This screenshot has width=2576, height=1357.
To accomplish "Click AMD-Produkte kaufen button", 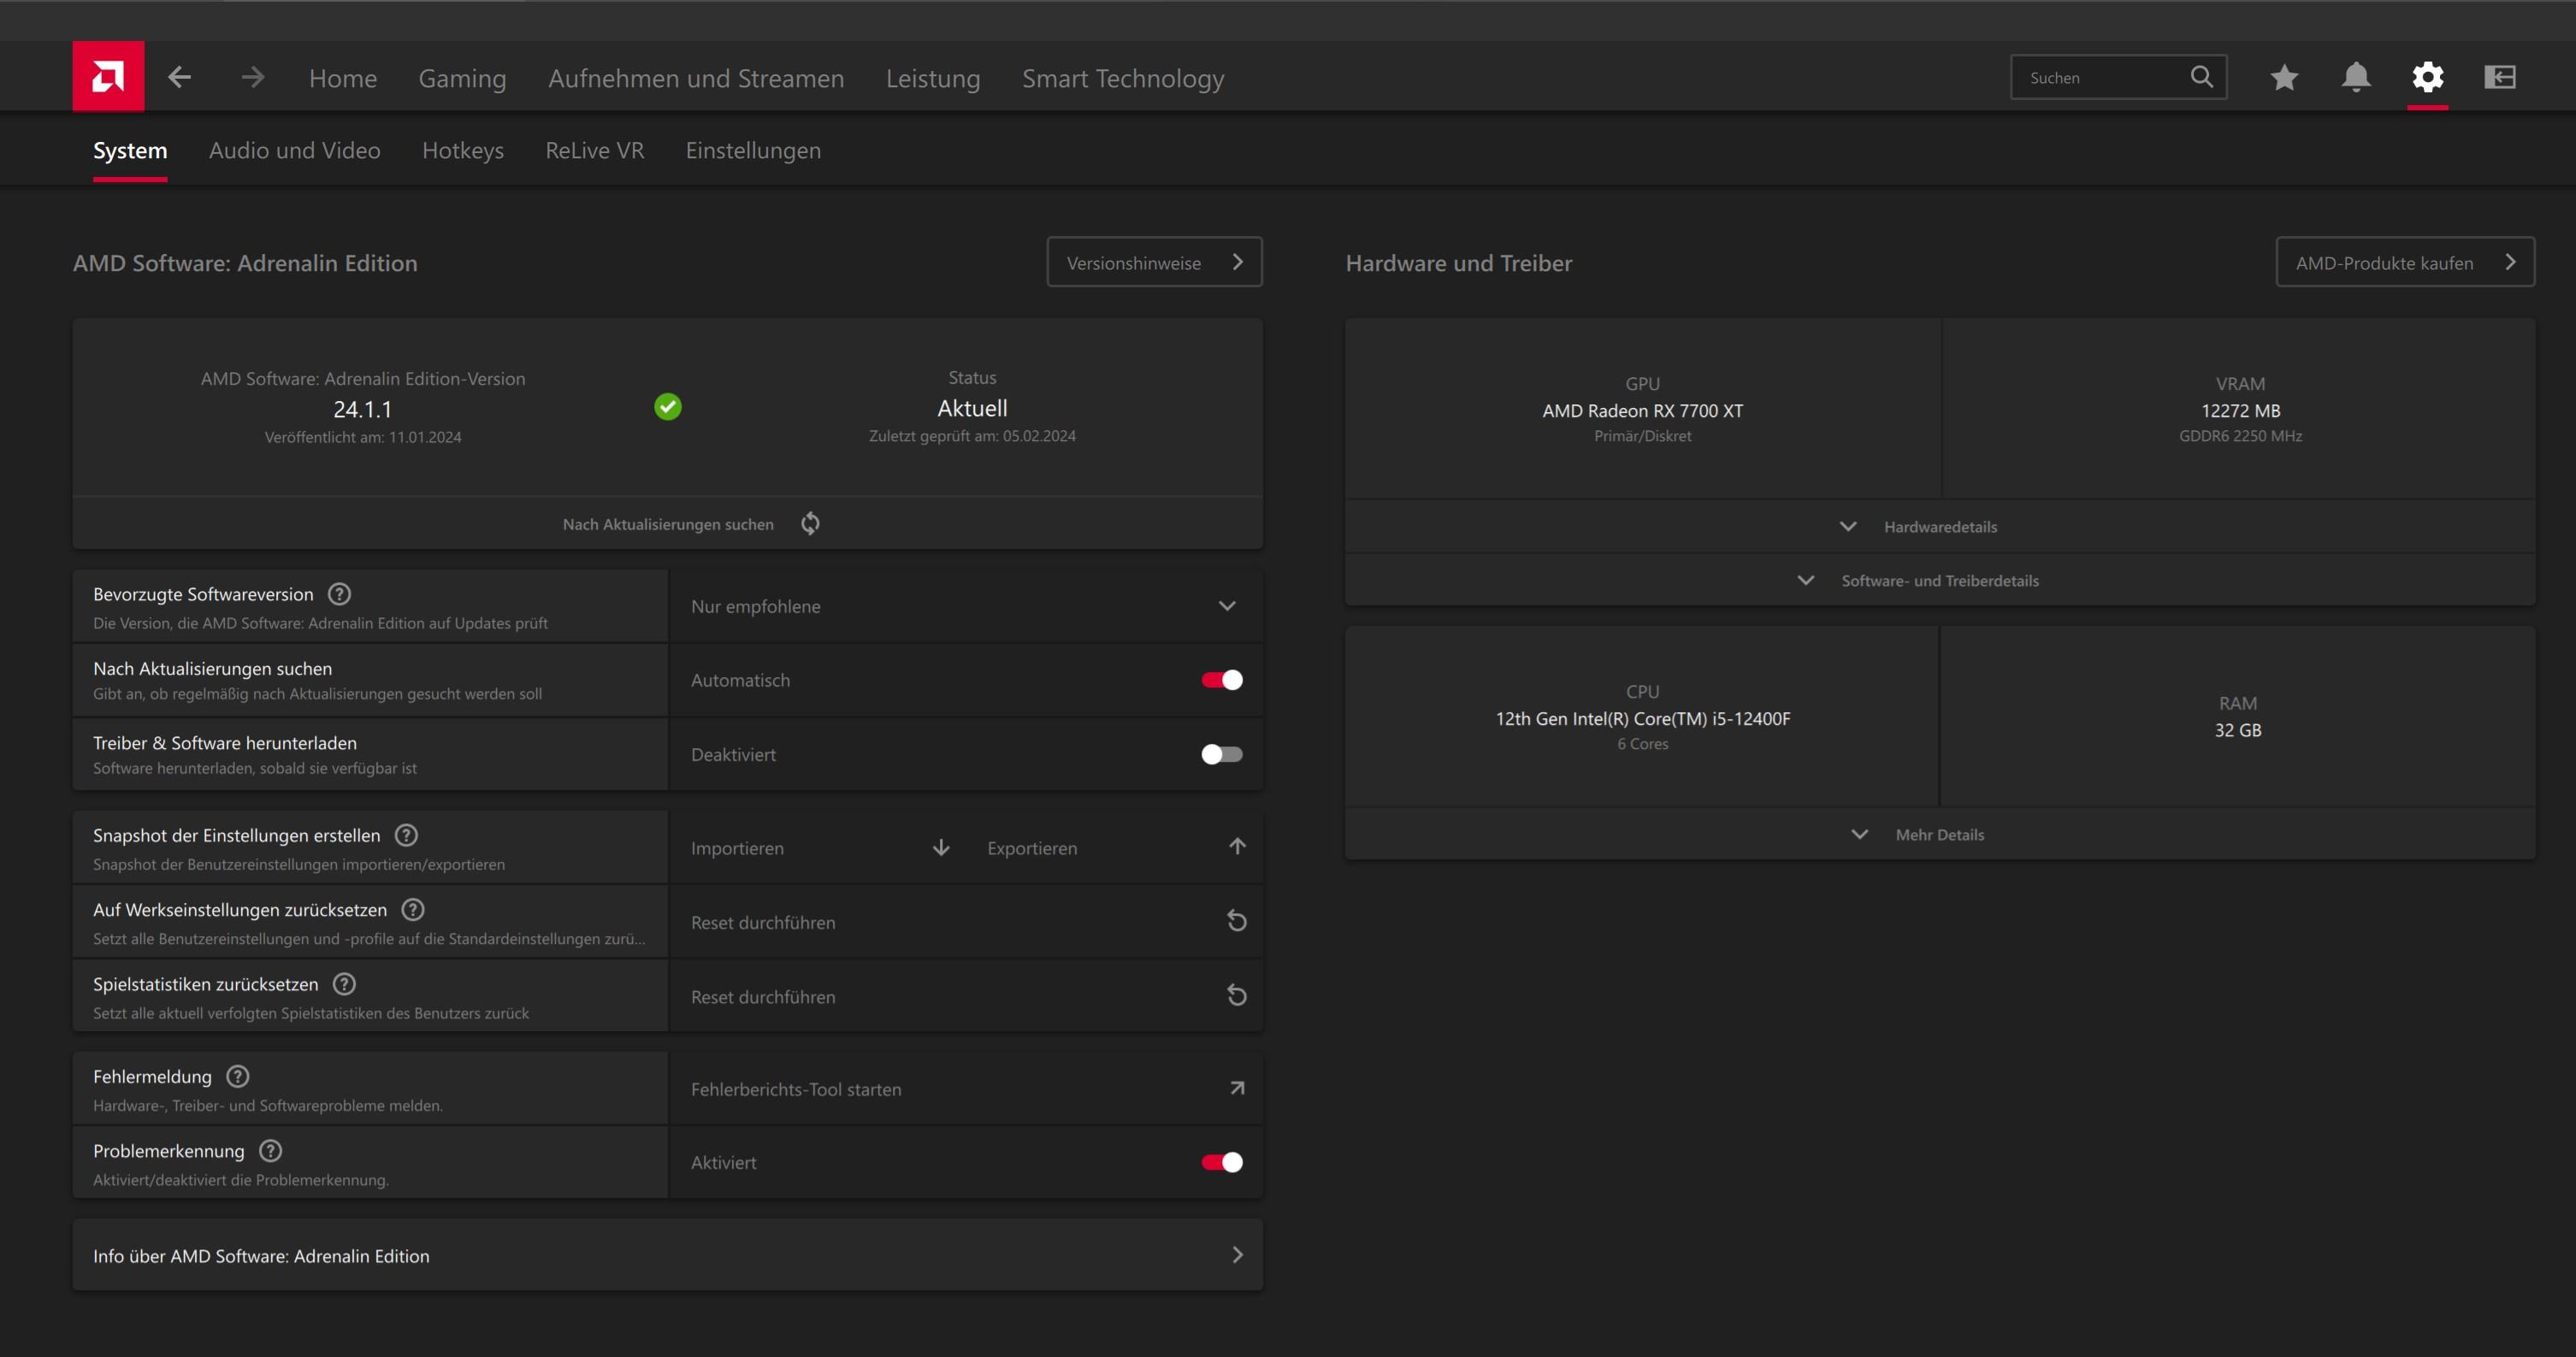I will pyautogui.click(x=2405, y=262).
